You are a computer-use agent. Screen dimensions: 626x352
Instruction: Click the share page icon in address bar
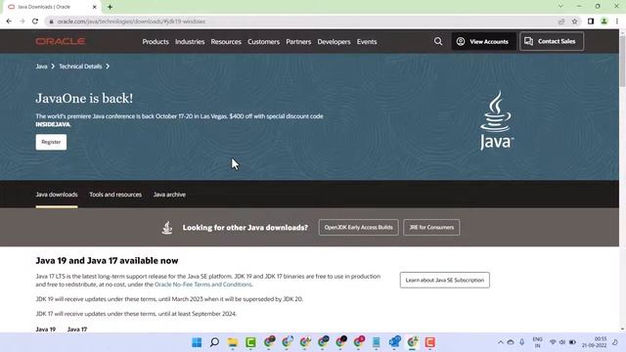coord(561,22)
